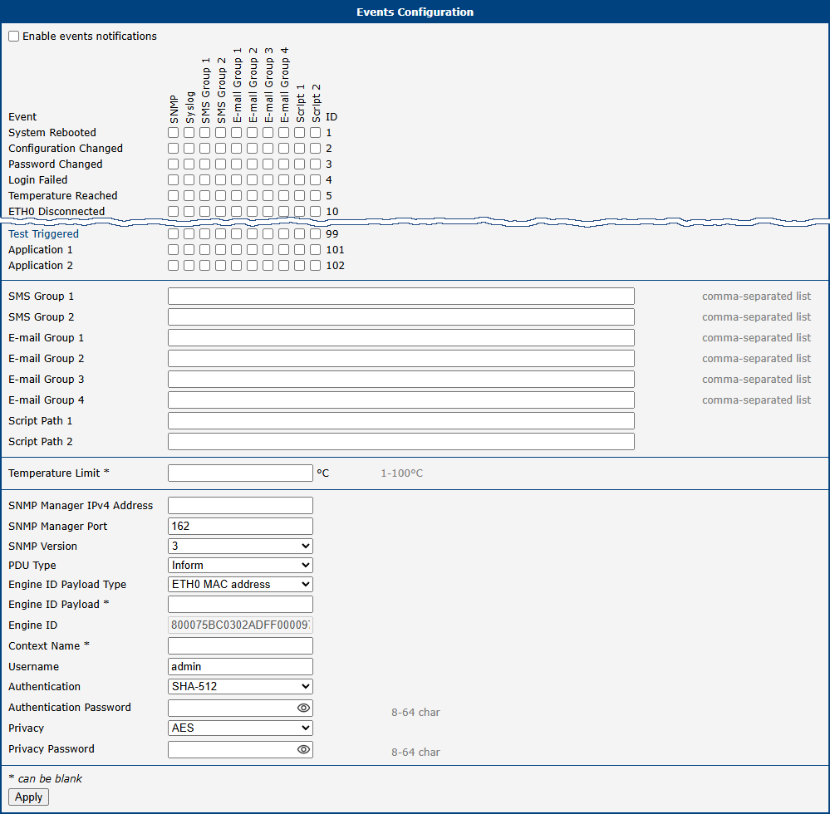Tick E-mail Group 3 checkbox for Temperature Reached
The image size is (830, 814).
click(268, 196)
